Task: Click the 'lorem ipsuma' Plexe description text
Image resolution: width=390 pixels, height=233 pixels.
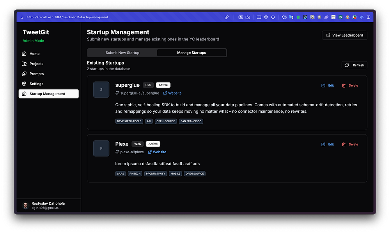Action: 158,164
